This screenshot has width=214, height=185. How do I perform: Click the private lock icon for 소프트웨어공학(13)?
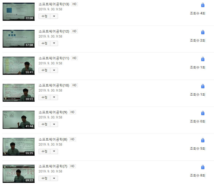[203, 5]
